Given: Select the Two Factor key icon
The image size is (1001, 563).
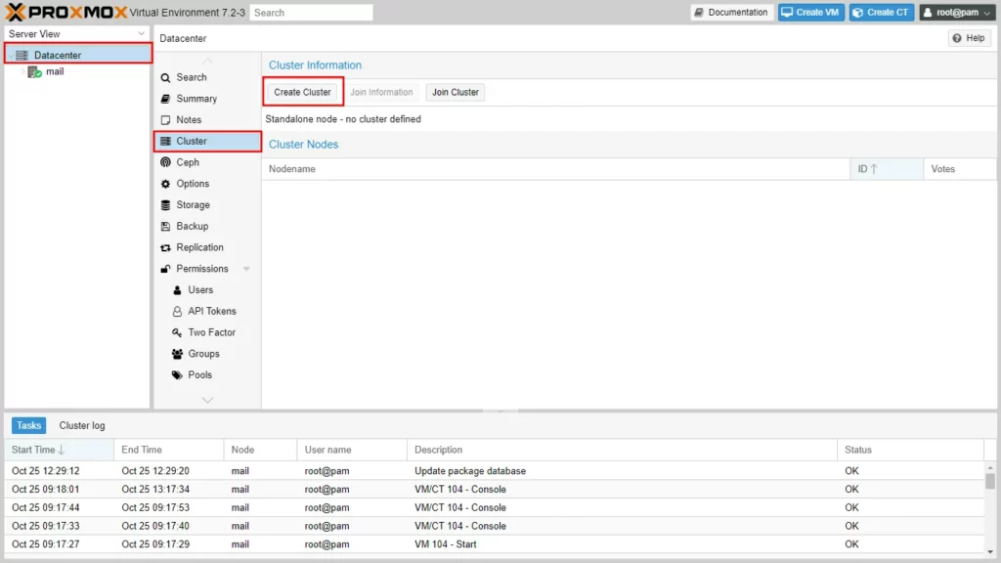Looking at the screenshot, I should click(177, 332).
